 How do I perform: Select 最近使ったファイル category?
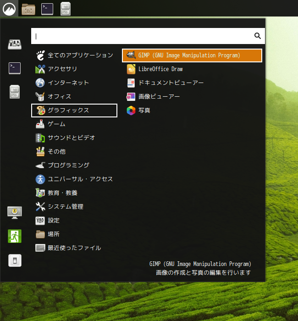(x=74, y=248)
